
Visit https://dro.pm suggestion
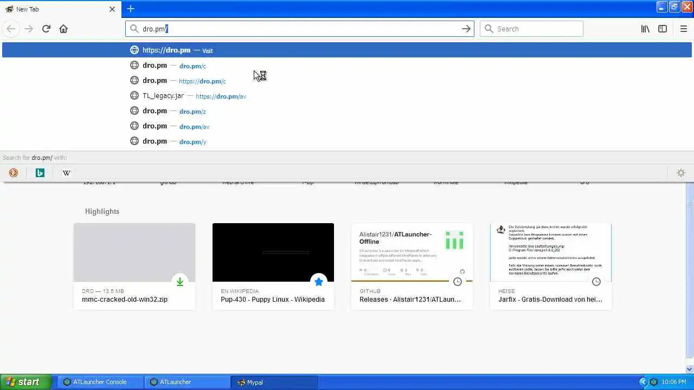[x=347, y=50]
